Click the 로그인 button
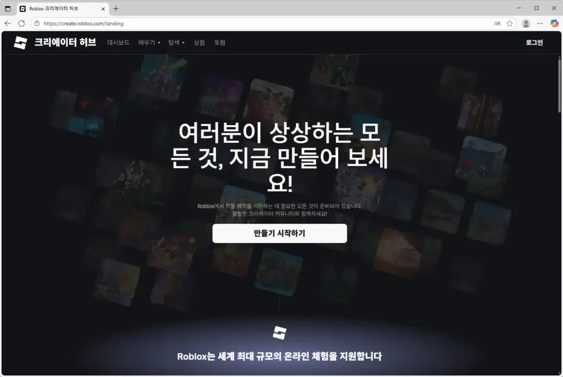 click(534, 42)
